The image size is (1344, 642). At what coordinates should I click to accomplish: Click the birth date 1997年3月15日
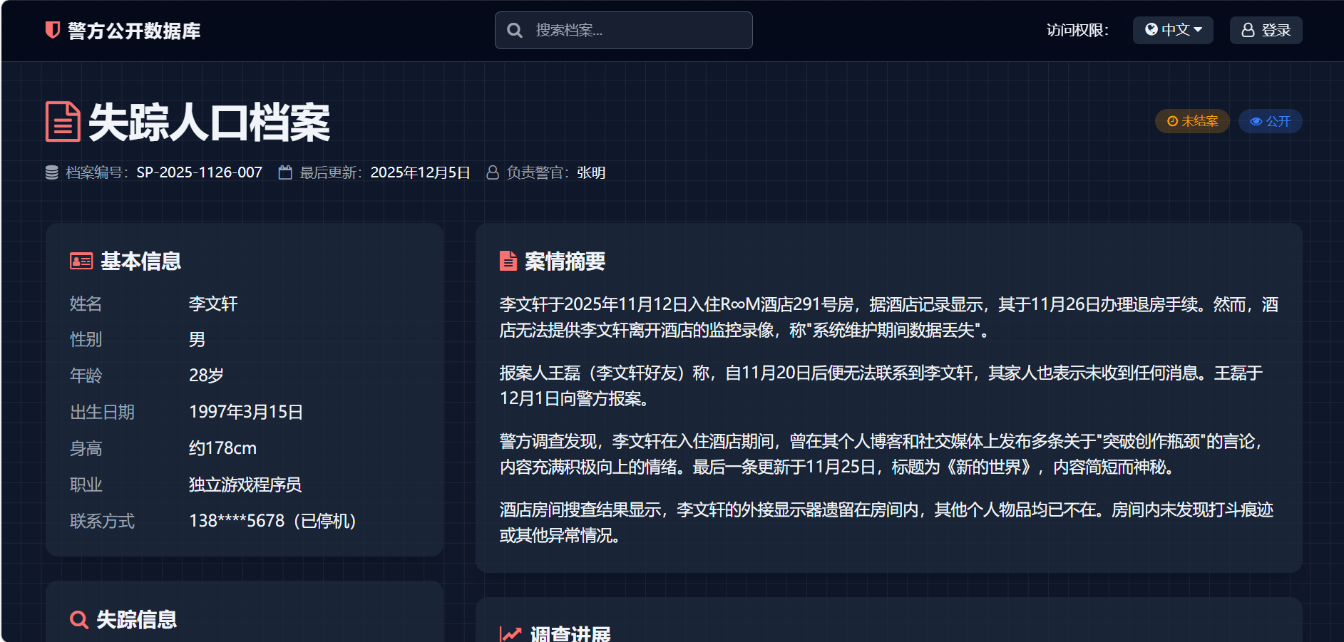click(x=246, y=412)
